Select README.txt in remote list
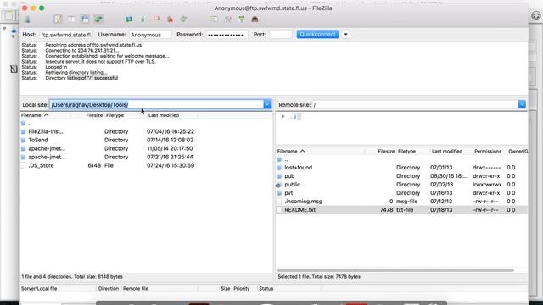This screenshot has height=305, width=543. 299,210
